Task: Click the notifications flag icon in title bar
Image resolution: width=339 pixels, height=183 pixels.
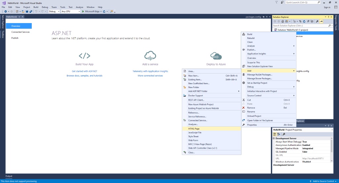Action: pos(276,2)
